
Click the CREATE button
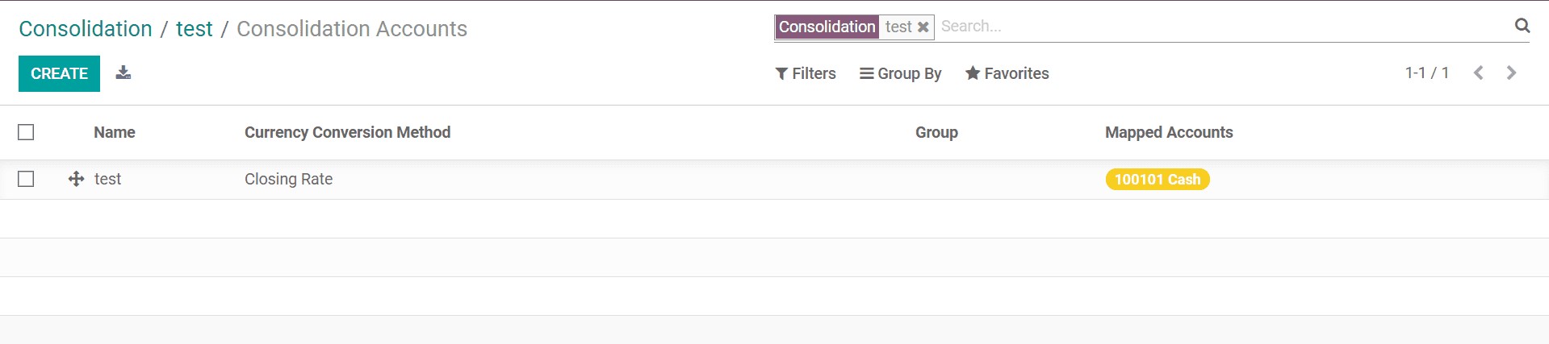point(59,73)
